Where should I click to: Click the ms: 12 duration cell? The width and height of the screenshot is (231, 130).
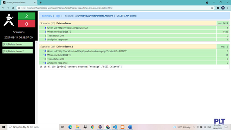click(223, 47)
